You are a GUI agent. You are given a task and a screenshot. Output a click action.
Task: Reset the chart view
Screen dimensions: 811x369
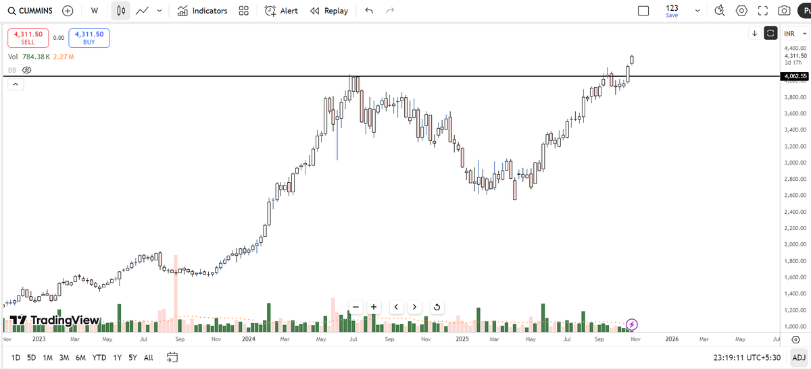click(x=437, y=308)
